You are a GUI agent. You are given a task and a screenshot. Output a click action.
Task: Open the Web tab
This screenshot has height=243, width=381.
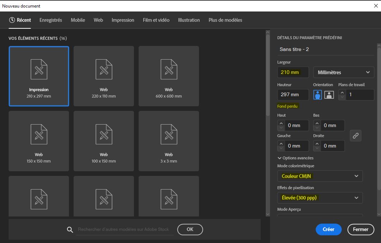98,20
